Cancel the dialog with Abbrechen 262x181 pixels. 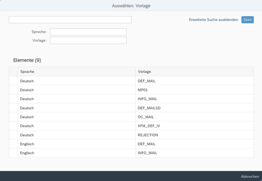pyautogui.click(x=250, y=177)
